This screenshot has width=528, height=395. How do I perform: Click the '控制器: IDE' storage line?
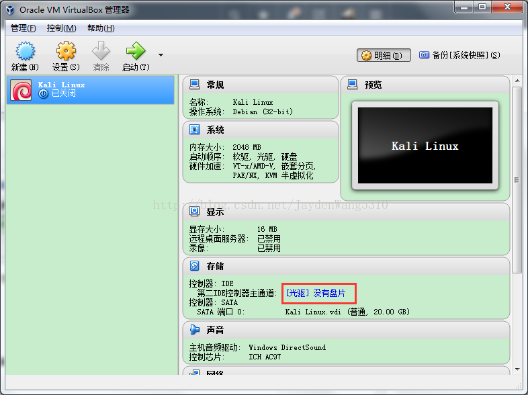tap(211, 283)
